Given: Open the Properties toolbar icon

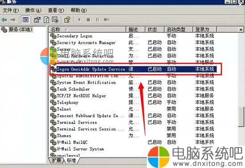Looking at the screenshot, I should pyautogui.click(x=37, y=20).
